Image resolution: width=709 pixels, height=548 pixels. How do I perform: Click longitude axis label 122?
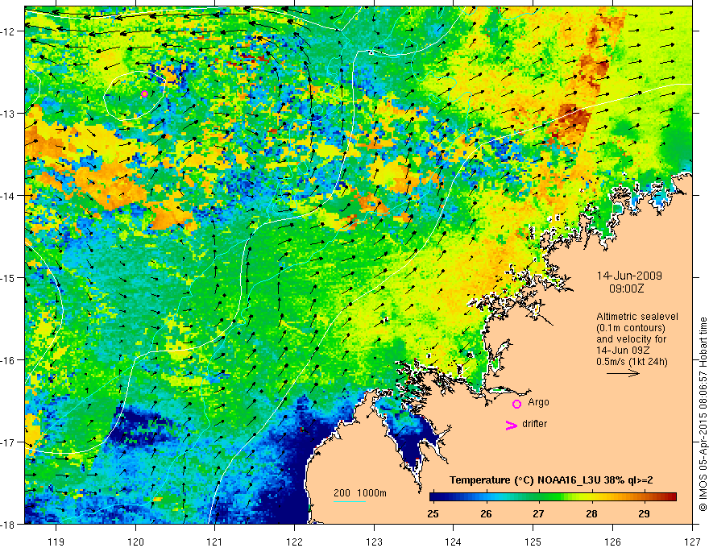[294, 542]
